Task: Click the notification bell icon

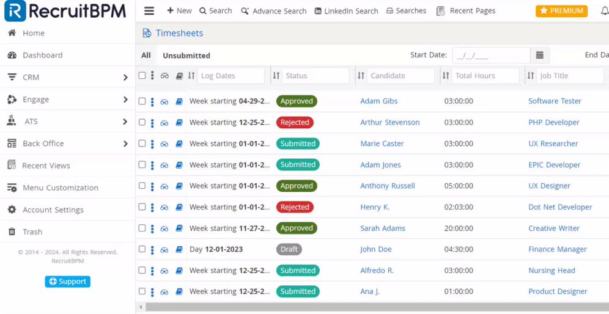Action: (605, 11)
